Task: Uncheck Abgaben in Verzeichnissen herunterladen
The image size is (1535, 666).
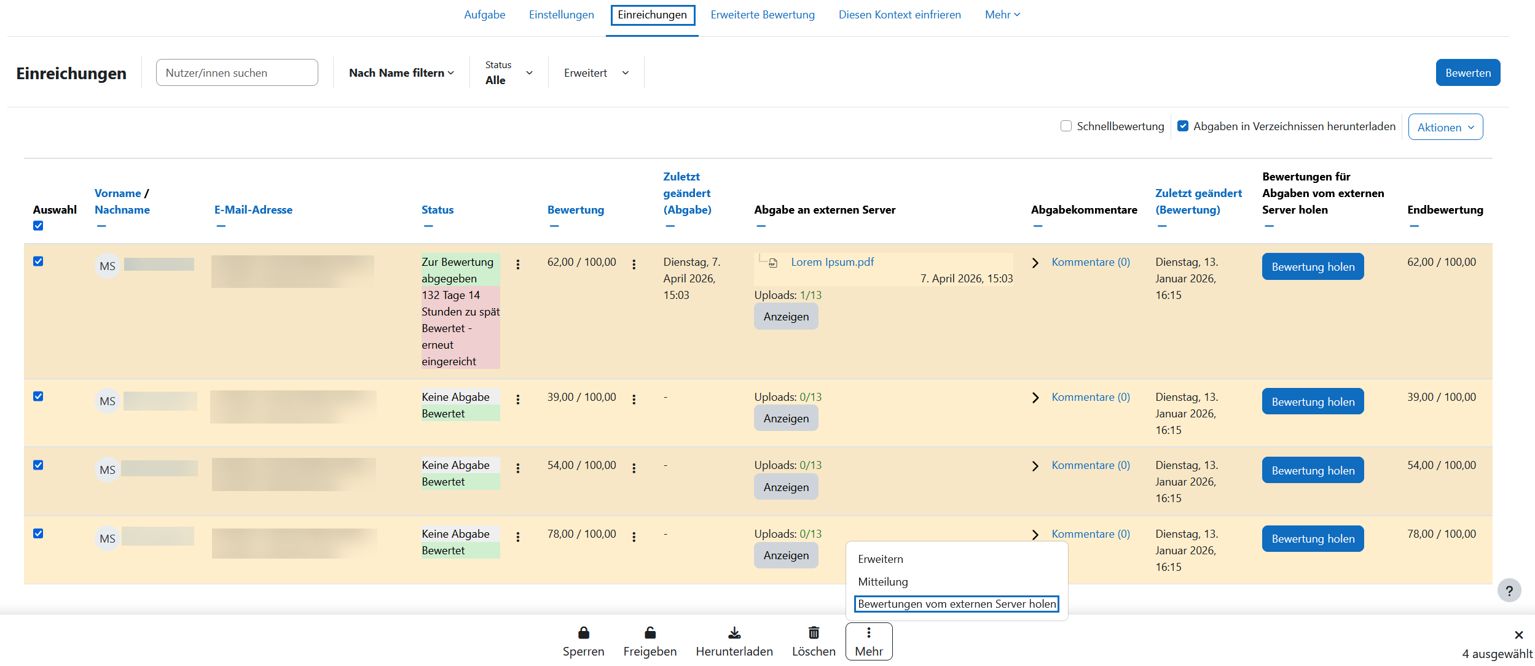Action: point(1182,126)
